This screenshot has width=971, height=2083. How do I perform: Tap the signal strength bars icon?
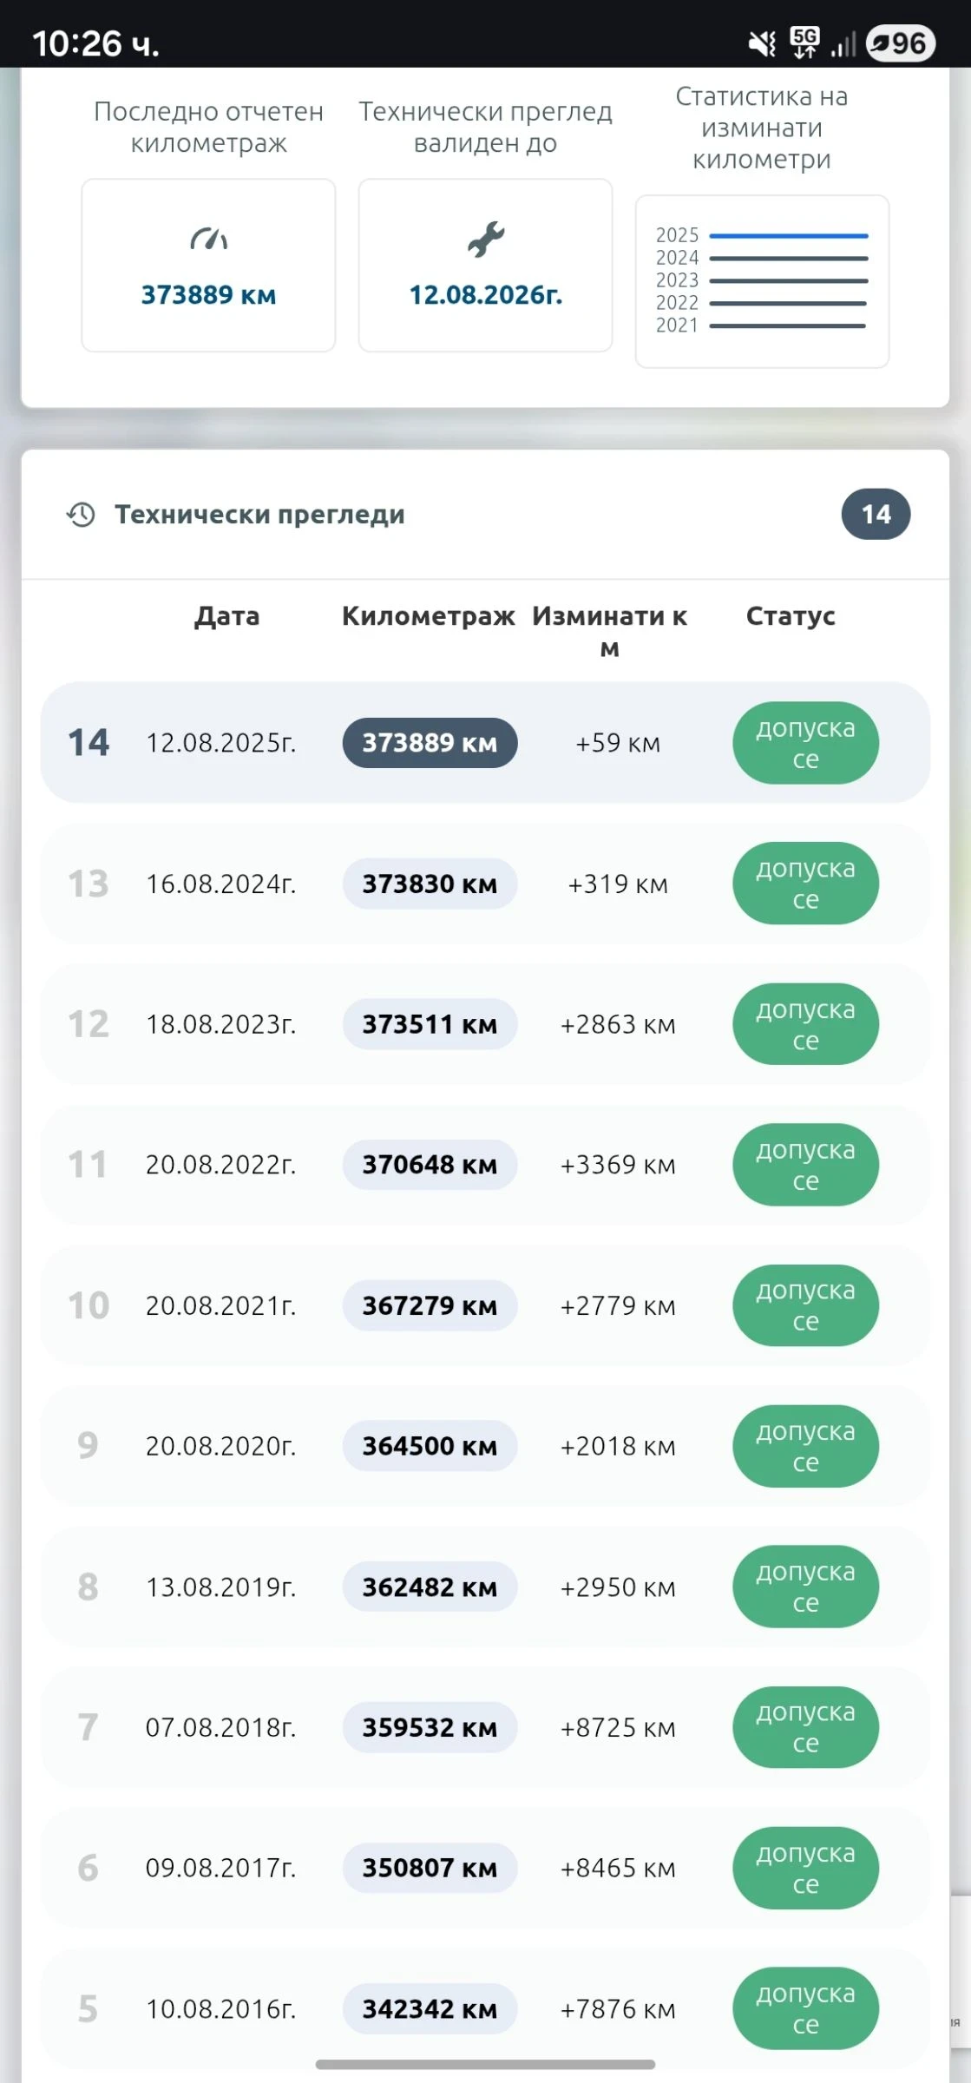pyautogui.click(x=843, y=44)
